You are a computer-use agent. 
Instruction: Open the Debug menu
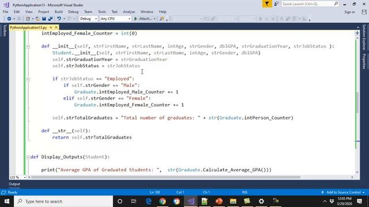[x=73, y=11]
